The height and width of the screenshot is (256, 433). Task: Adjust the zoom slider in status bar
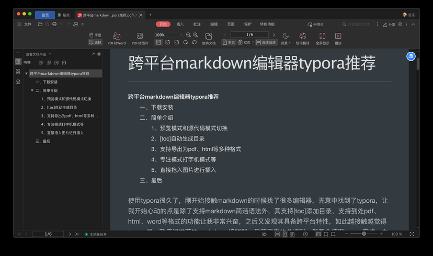(x=364, y=234)
